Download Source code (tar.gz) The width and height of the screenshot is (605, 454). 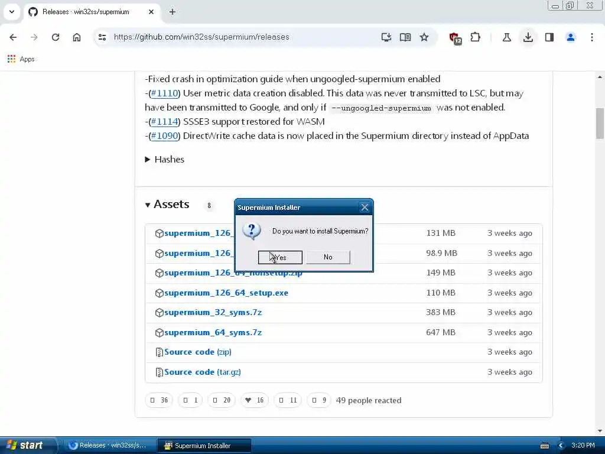pos(203,372)
